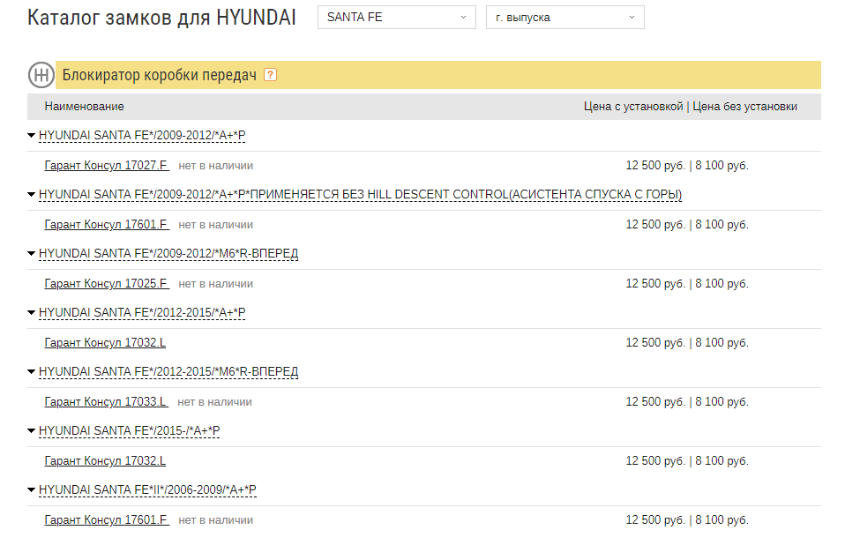Click нет в наличии beside Гарант Консул 17033.L
Viewport: 845px width, 545px height.
(x=214, y=402)
